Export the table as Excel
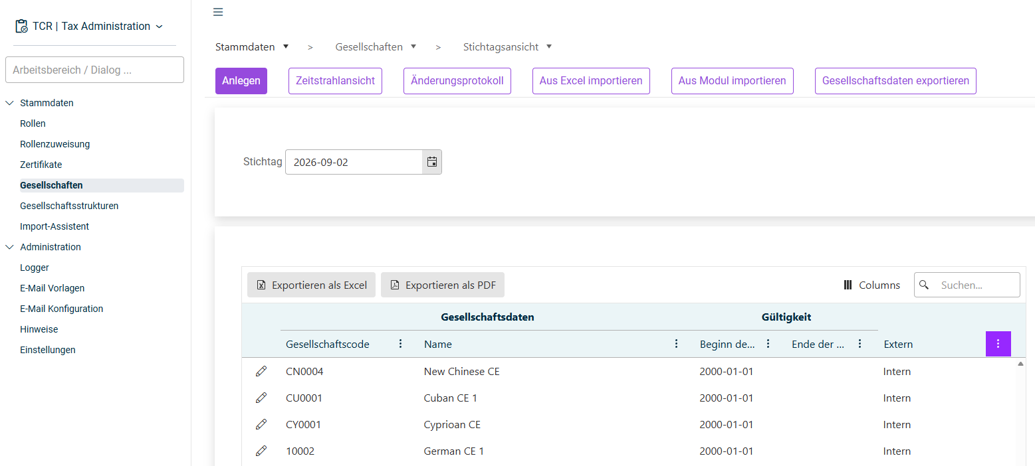1035x466 pixels. coord(312,285)
